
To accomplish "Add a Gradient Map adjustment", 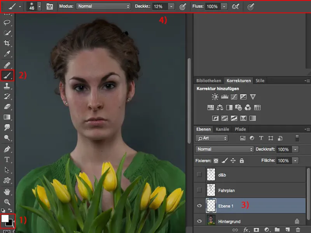I will [253, 118].
